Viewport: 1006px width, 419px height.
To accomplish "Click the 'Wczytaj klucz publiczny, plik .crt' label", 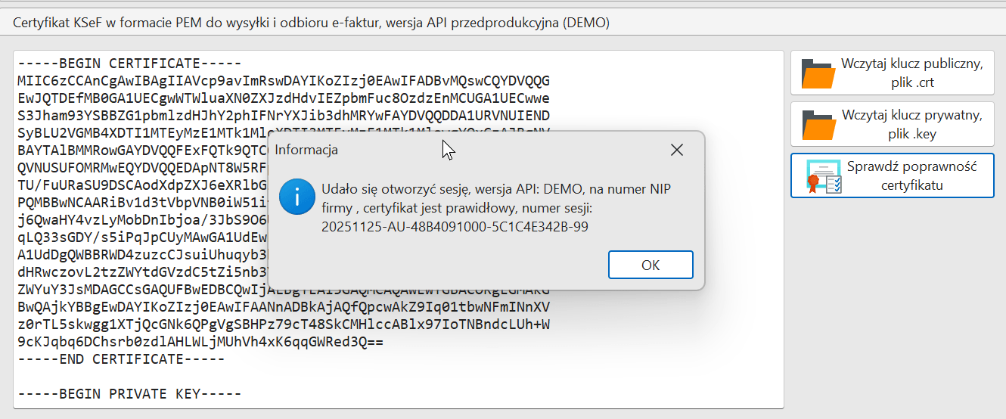I will pos(912,73).
